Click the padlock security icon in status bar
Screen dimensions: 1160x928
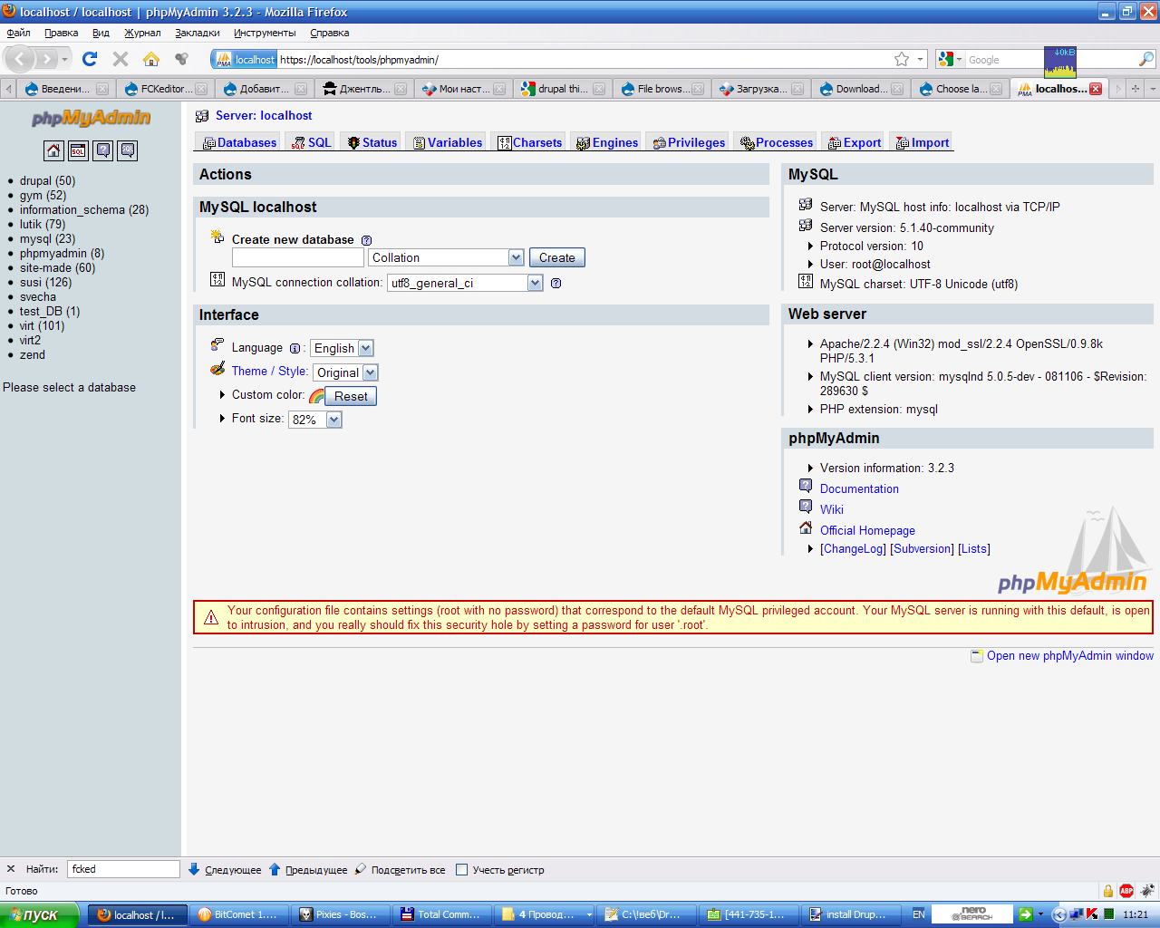tap(1107, 891)
